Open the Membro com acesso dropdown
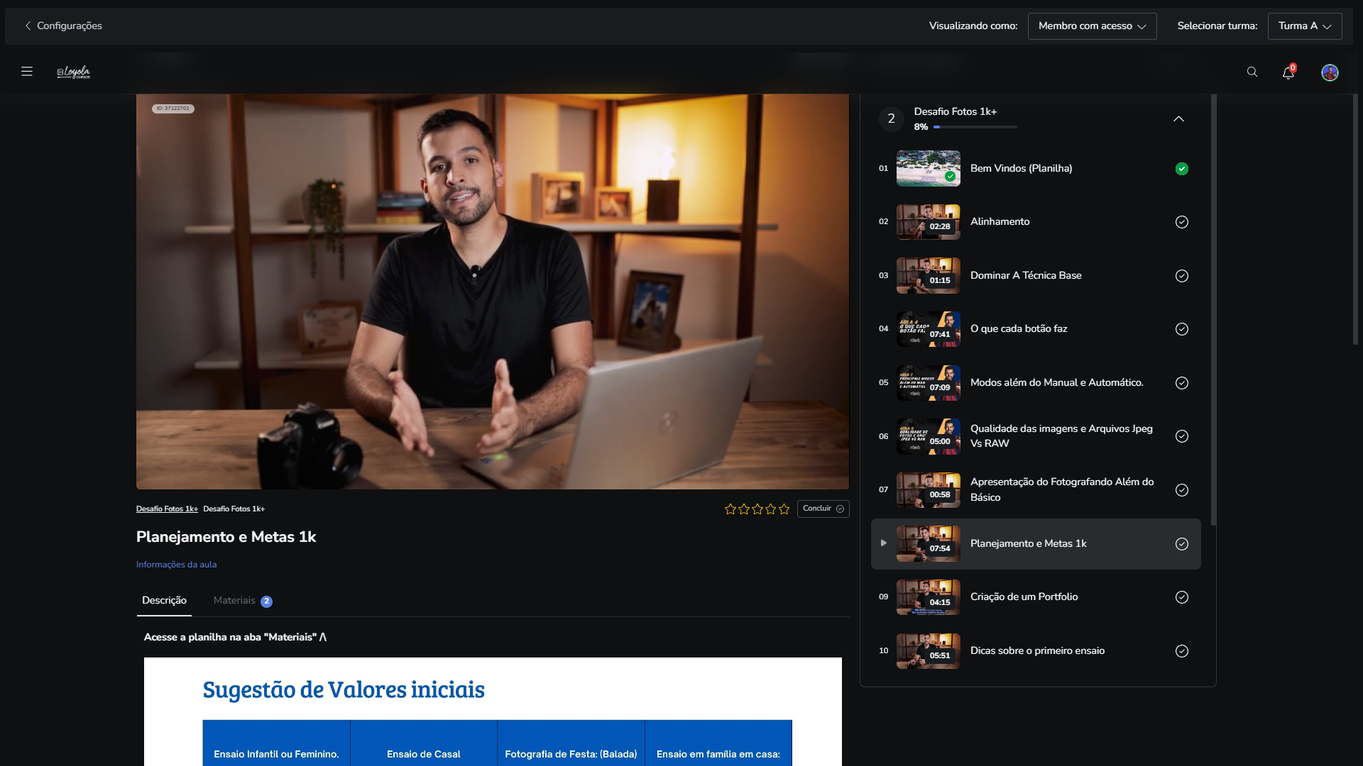This screenshot has height=766, width=1363. tap(1092, 26)
